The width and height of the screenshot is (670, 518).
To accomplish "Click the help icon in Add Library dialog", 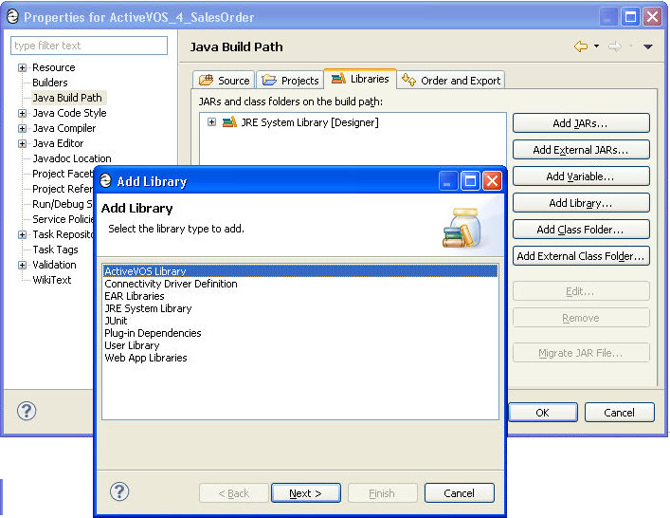I will click(119, 491).
